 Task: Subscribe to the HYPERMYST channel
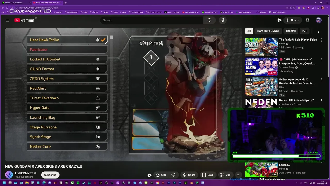[50, 175]
